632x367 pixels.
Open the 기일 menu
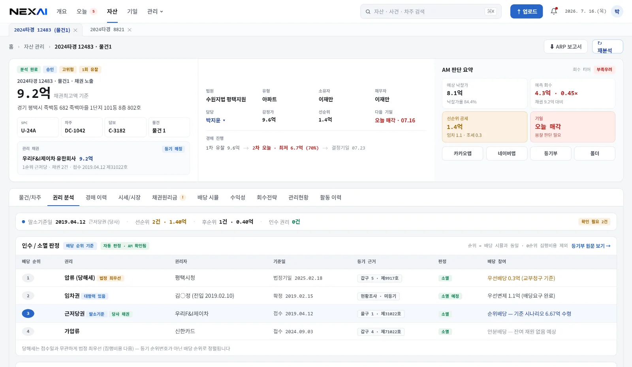[x=132, y=11]
